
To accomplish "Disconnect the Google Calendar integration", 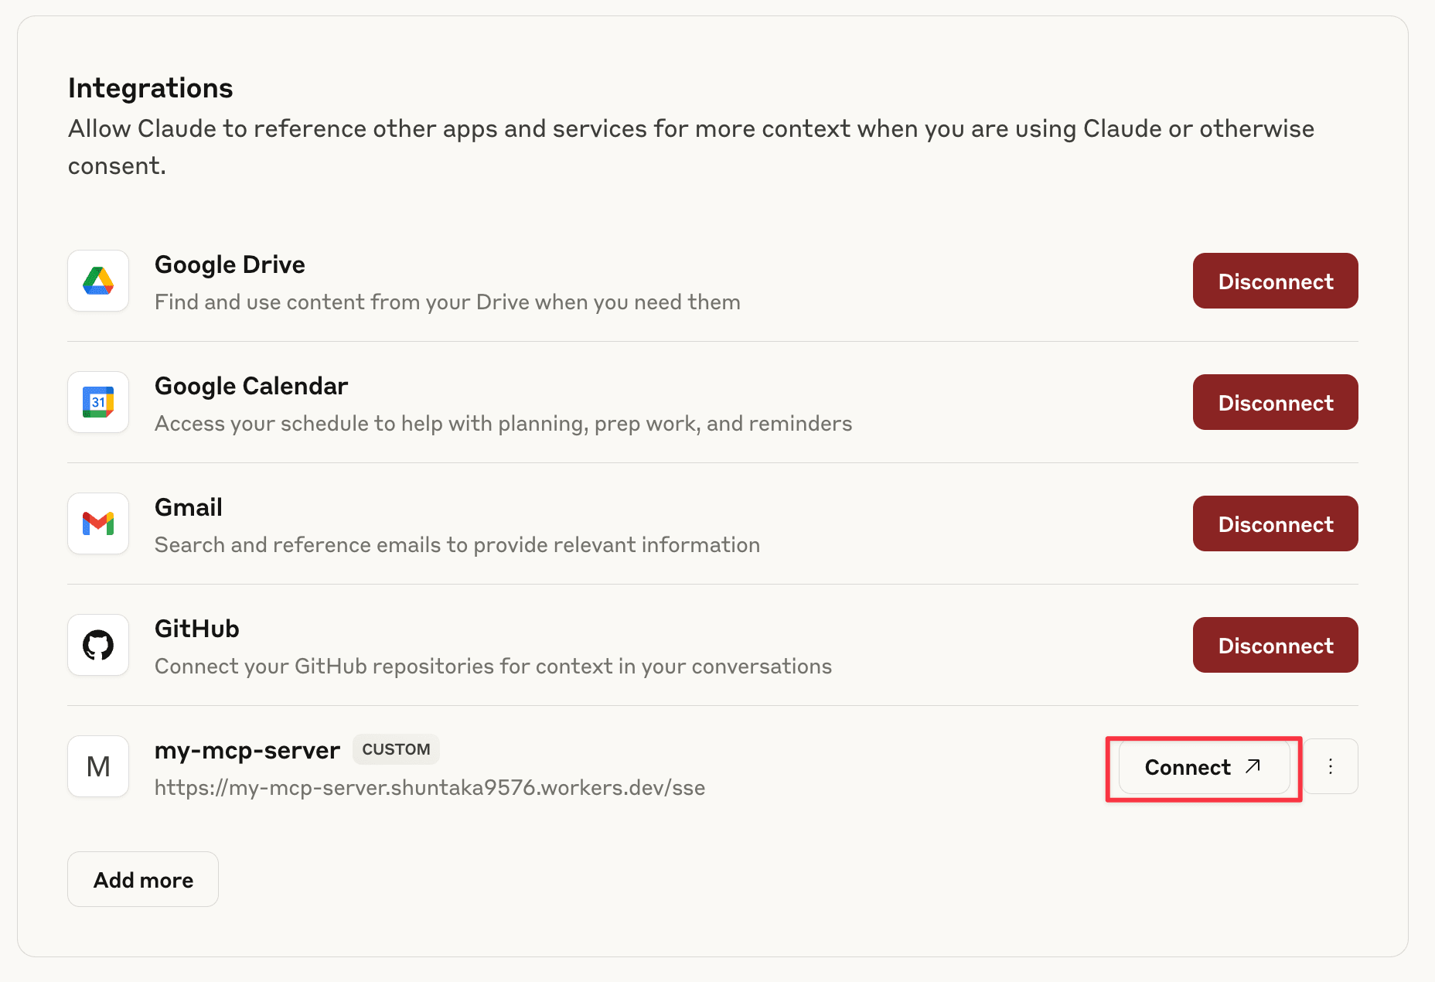I will [1275, 402].
